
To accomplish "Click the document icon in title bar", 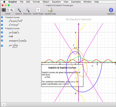I will [44, 5].
